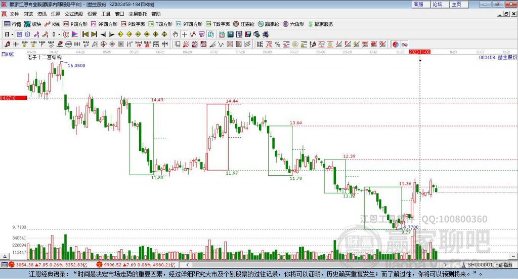Image resolution: width=518 pixels, height=279 pixels.
Task: Click the red-blue yin-yang icon
Action: [x=396, y=44]
